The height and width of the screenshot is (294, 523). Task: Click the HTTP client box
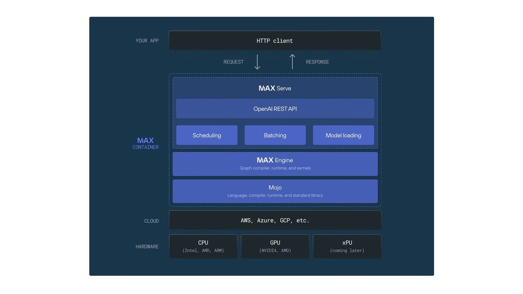pyautogui.click(x=275, y=41)
